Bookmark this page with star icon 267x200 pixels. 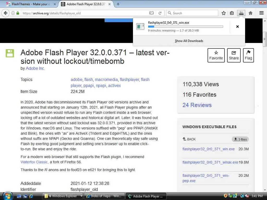pyautogui.click(x=223, y=13)
